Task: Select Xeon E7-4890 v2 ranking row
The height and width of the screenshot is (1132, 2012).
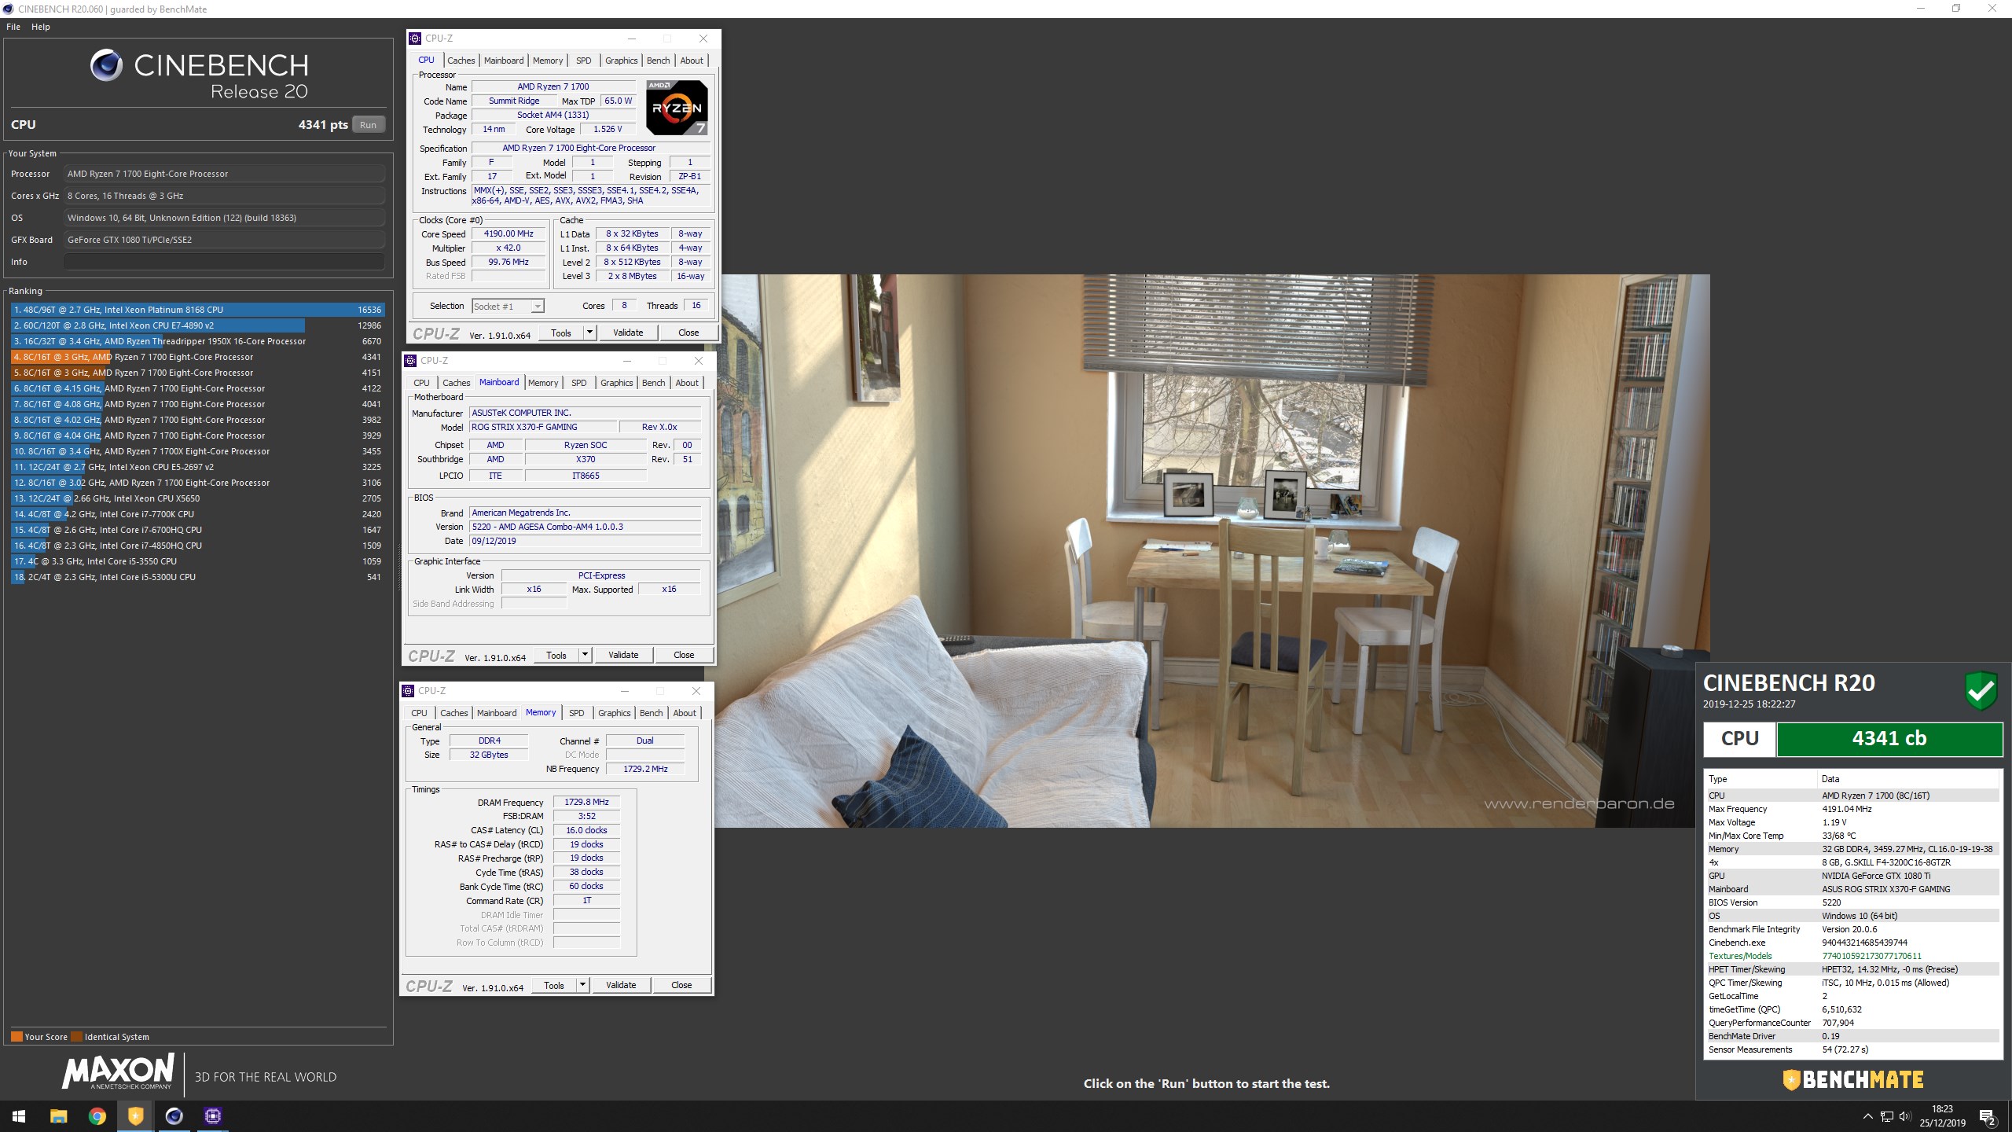Action: [x=197, y=325]
